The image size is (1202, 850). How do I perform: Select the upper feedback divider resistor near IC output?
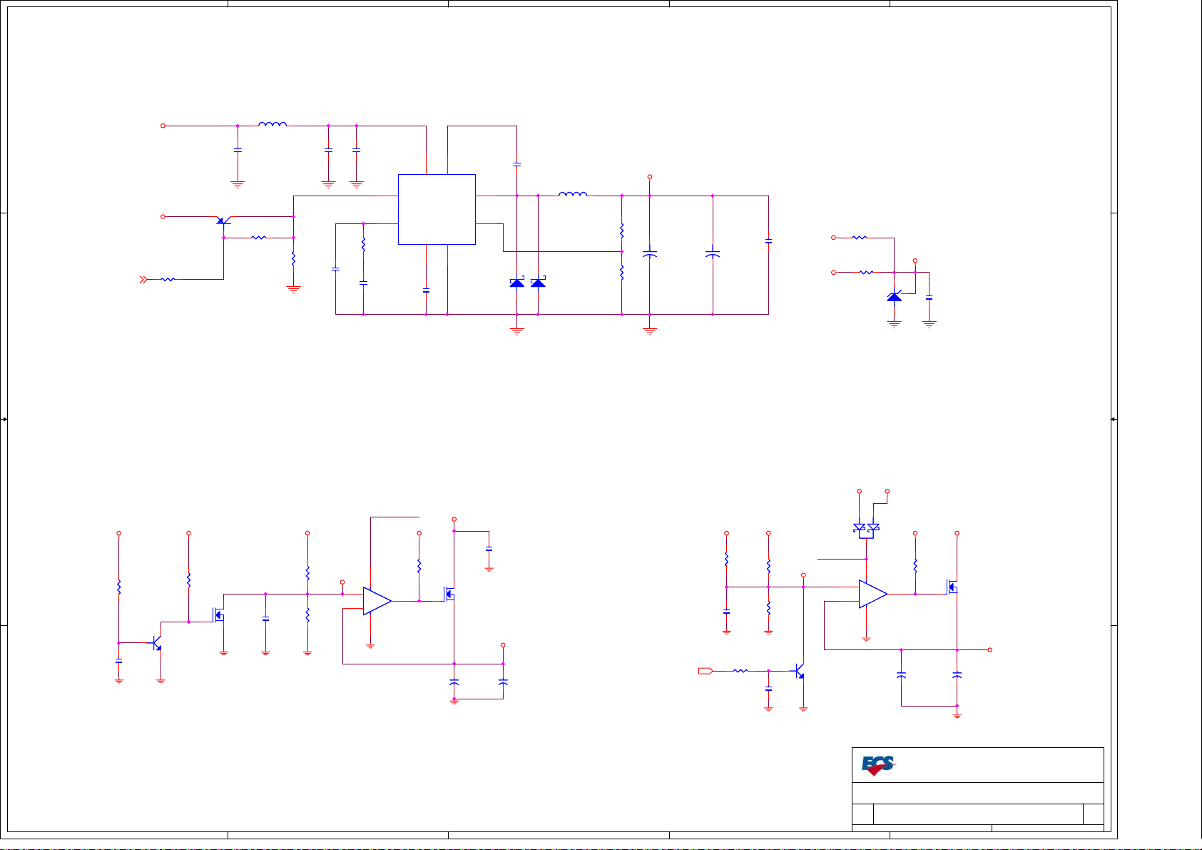(x=622, y=231)
